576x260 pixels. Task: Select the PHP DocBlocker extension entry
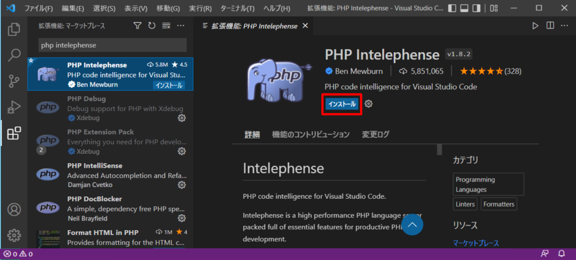110,208
